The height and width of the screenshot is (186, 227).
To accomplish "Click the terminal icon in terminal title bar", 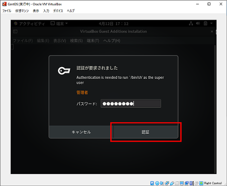I will click(x=15, y=31).
